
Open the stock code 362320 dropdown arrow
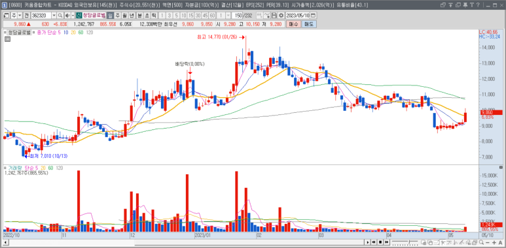click(54, 16)
